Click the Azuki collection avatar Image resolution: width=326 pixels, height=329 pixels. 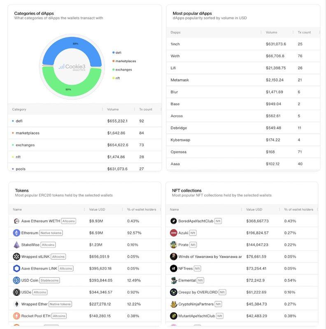pyautogui.click(x=174, y=233)
